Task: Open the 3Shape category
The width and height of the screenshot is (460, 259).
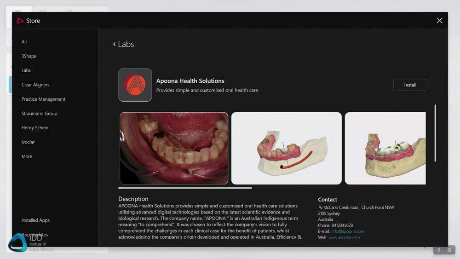Action: [x=29, y=56]
